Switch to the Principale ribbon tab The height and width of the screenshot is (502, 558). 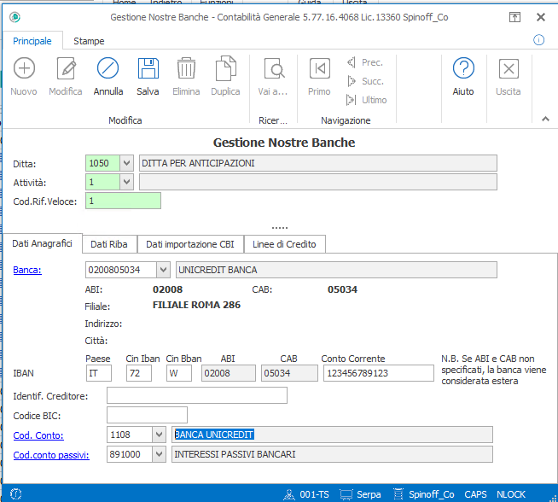32,41
